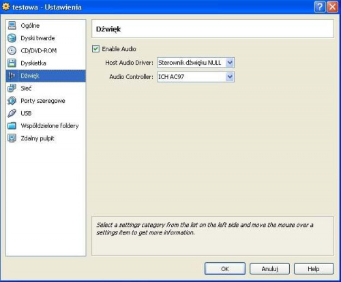Click the Współdzielone foldery folder icon

tap(12, 125)
